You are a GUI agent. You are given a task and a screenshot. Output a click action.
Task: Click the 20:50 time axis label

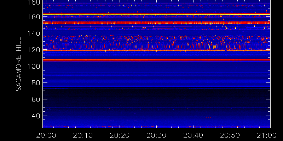pos(230,135)
